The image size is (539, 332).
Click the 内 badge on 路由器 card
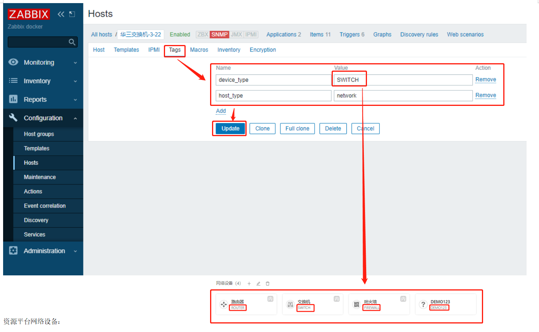point(270,299)
